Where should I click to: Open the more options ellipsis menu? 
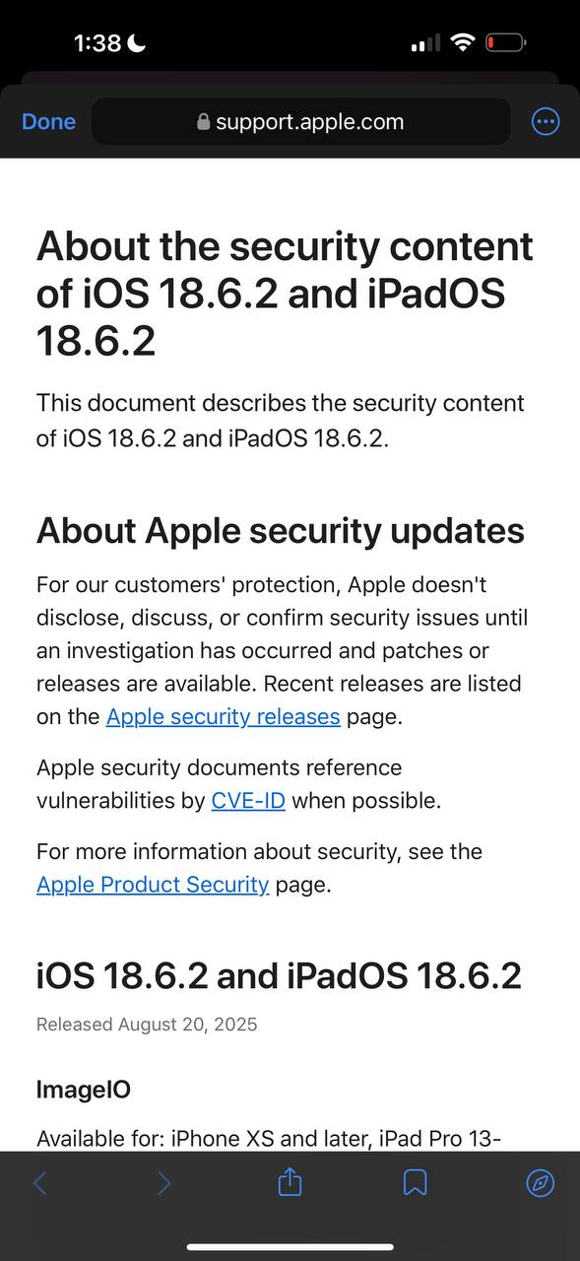(x=546, y=121)
